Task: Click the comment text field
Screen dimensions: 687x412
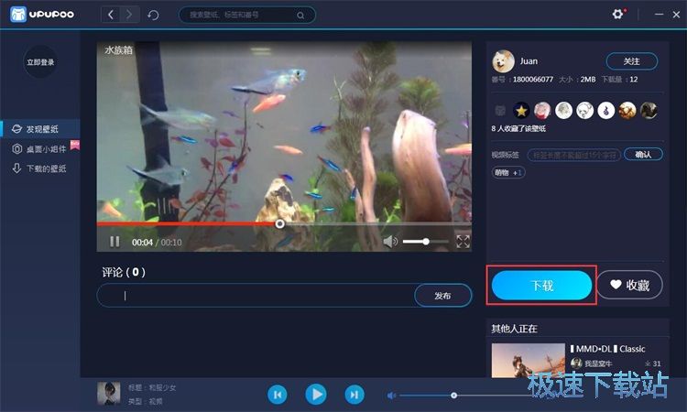Action: pyautogui.click(x=256, y=296)
